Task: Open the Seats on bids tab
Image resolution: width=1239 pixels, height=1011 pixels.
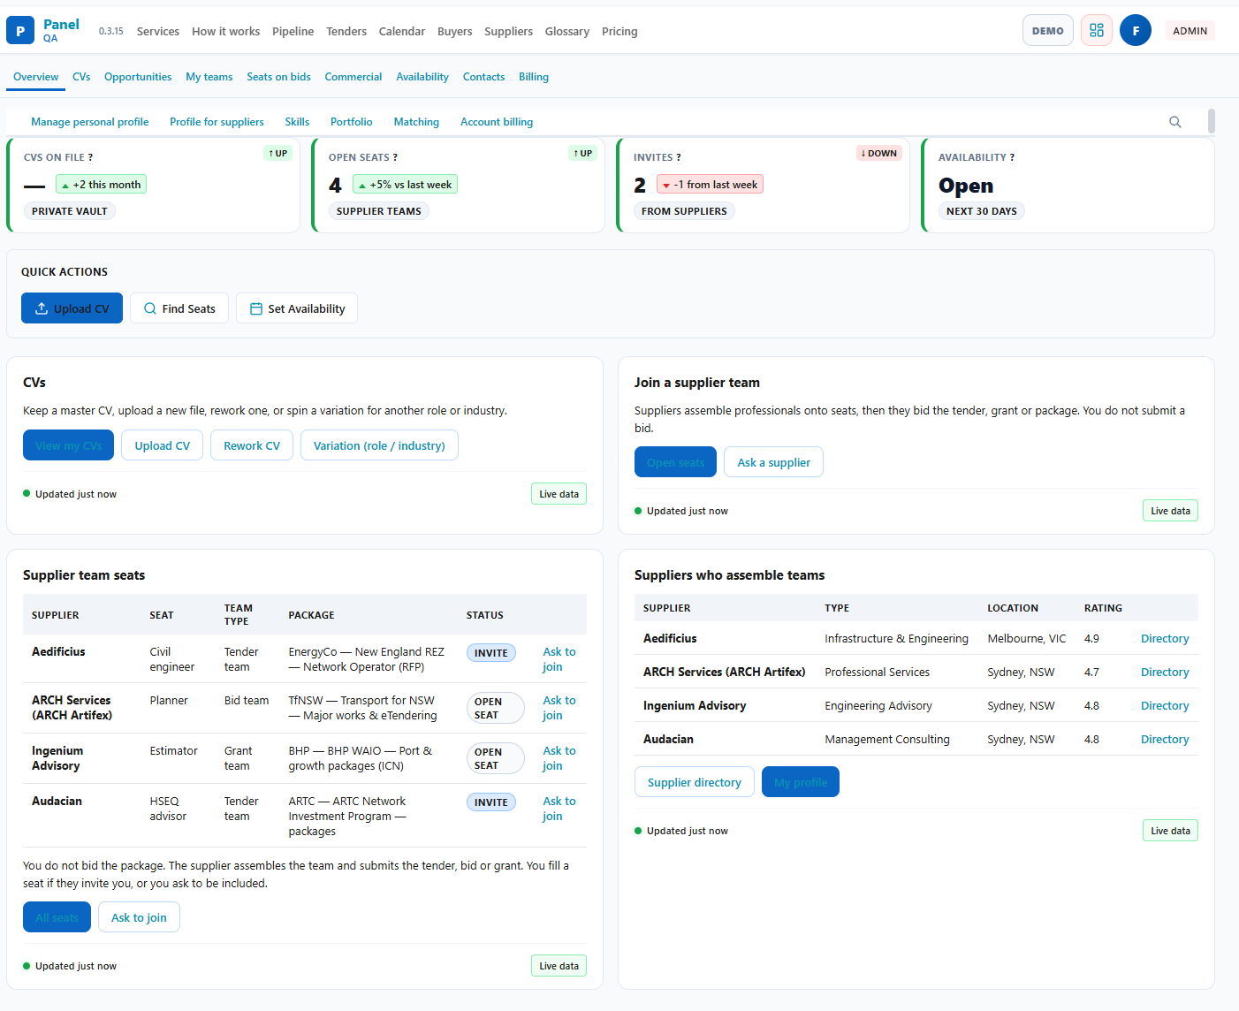Action: pyautogui.click(x=279, y=77)
